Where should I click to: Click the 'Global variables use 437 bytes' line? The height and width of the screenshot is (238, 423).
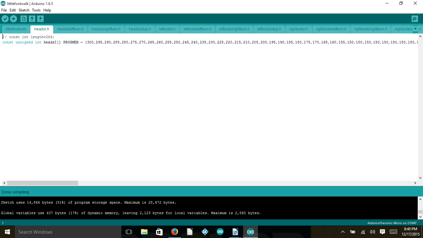pos(131,213)
